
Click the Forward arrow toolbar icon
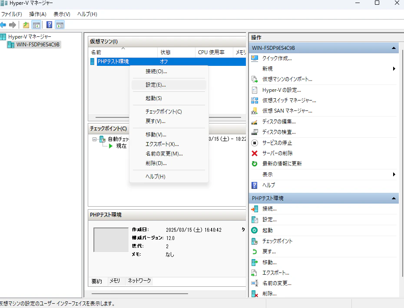pos(12,25)
